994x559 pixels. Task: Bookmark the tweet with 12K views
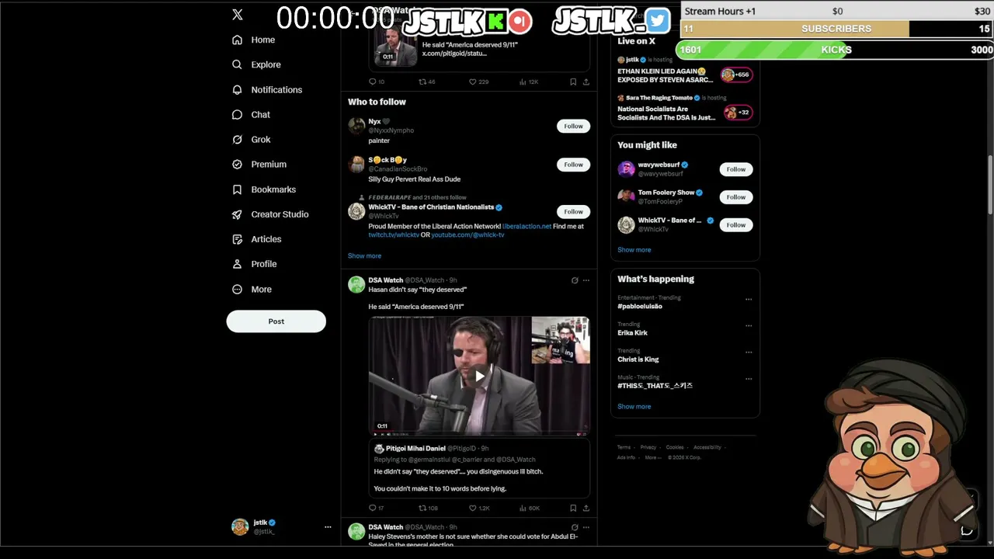[x=573, y=82]
